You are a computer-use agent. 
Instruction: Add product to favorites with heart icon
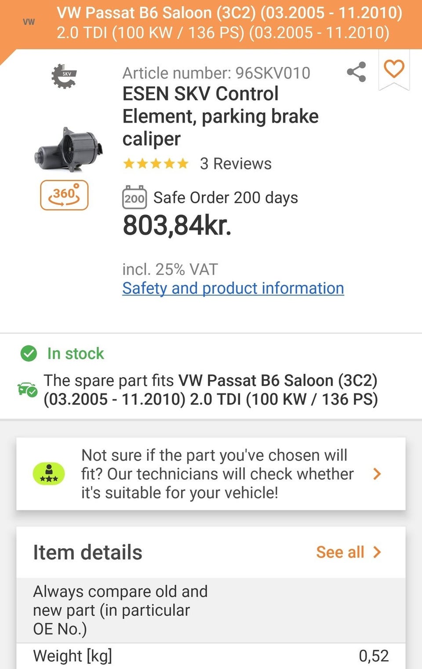click(393, 69)
